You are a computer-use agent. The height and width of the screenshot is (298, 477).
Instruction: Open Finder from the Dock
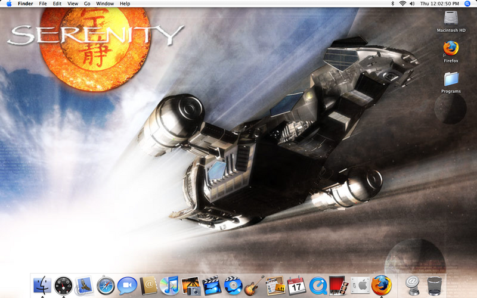(43, 285)
